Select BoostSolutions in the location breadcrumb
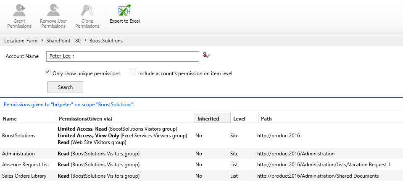The height and width of the screenshot is (181, 403). click(106, 41)
